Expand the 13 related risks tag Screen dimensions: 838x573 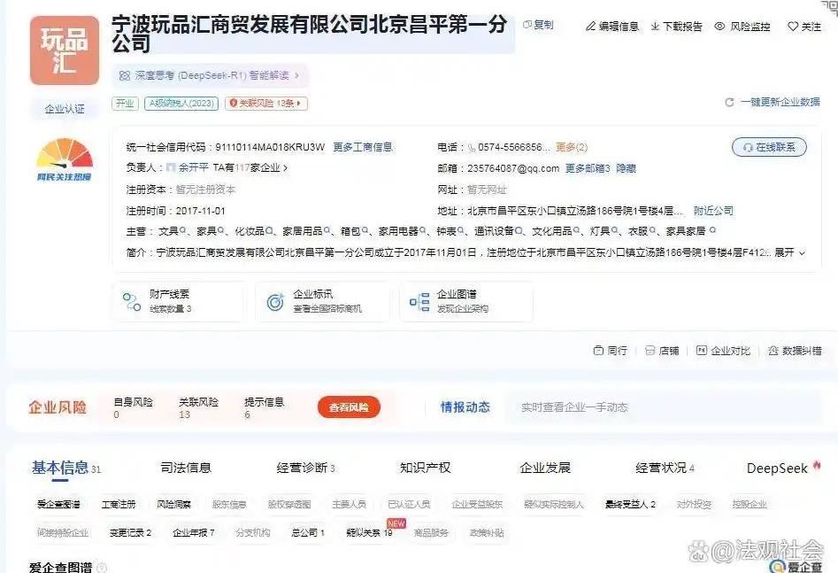(x=266, y=104)
